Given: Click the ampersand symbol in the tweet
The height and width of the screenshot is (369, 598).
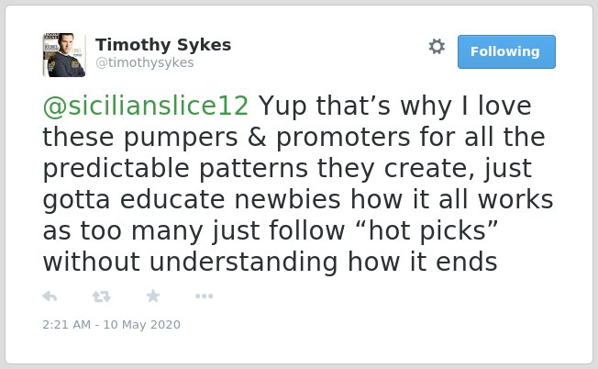Looking at the screenshot, I should point(257,137).
